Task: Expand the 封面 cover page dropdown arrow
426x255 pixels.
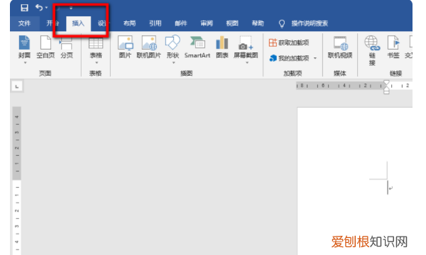Action: pos(25,62)
